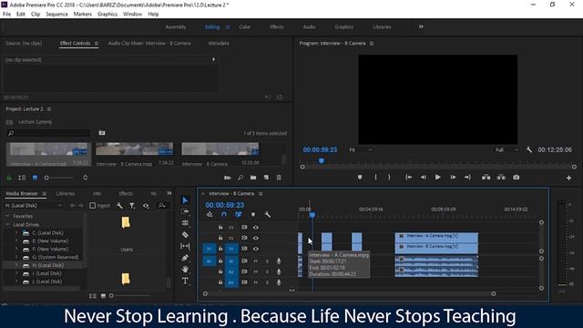This screenshot has width=583, height=328.
Task: Click the Program monitor scrub bar playhead
Action: pos(322,160)
